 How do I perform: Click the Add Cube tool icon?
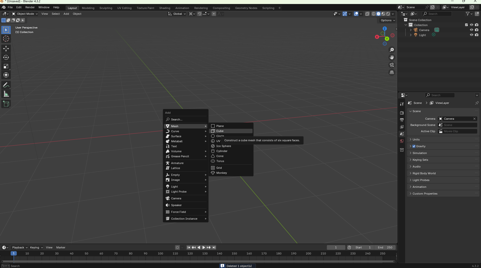click(x=6, y=104)
